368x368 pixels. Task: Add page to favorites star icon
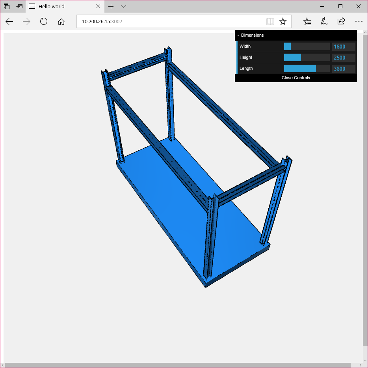(x=283, y=22)
